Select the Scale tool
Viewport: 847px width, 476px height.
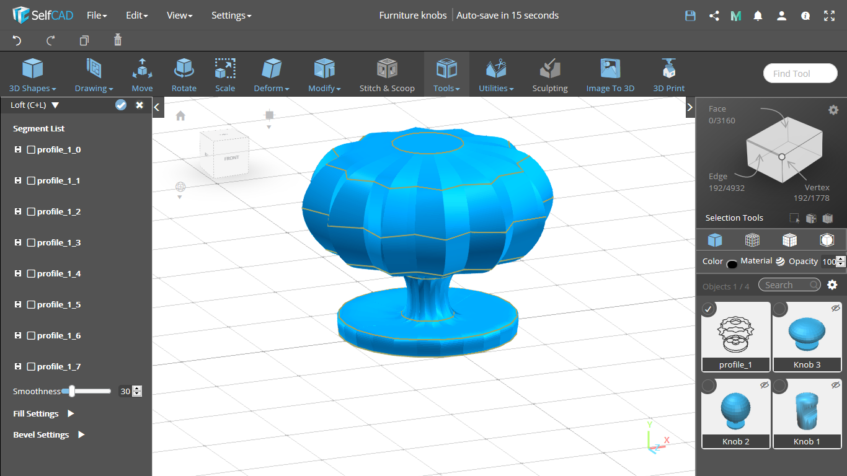[x=225, y=75]
